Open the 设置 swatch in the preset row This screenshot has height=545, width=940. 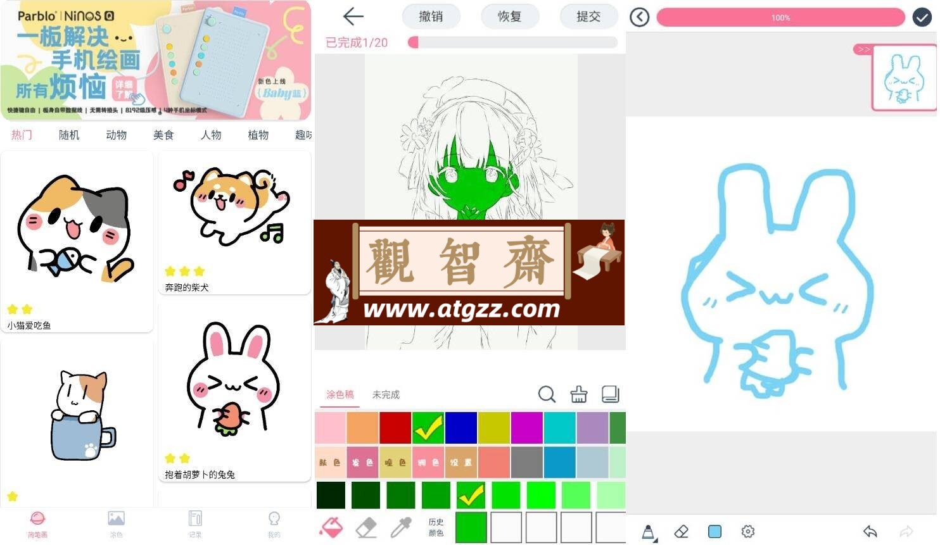point(461,463)
